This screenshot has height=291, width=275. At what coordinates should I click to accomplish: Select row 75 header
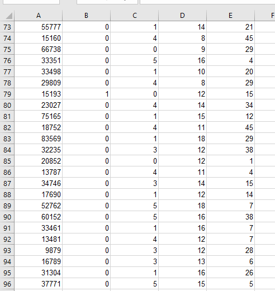7,49
